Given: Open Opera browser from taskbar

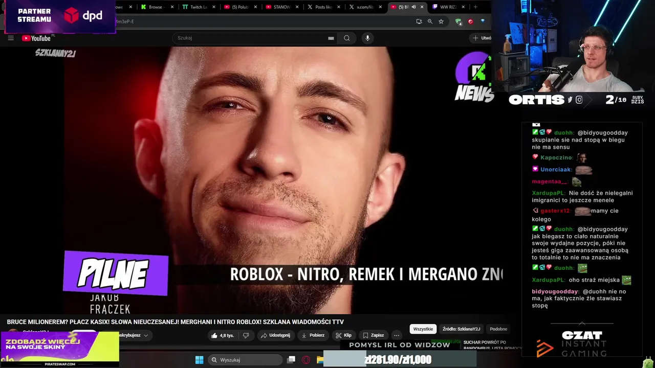Looking at the screenshot, I should pos(306,360).
